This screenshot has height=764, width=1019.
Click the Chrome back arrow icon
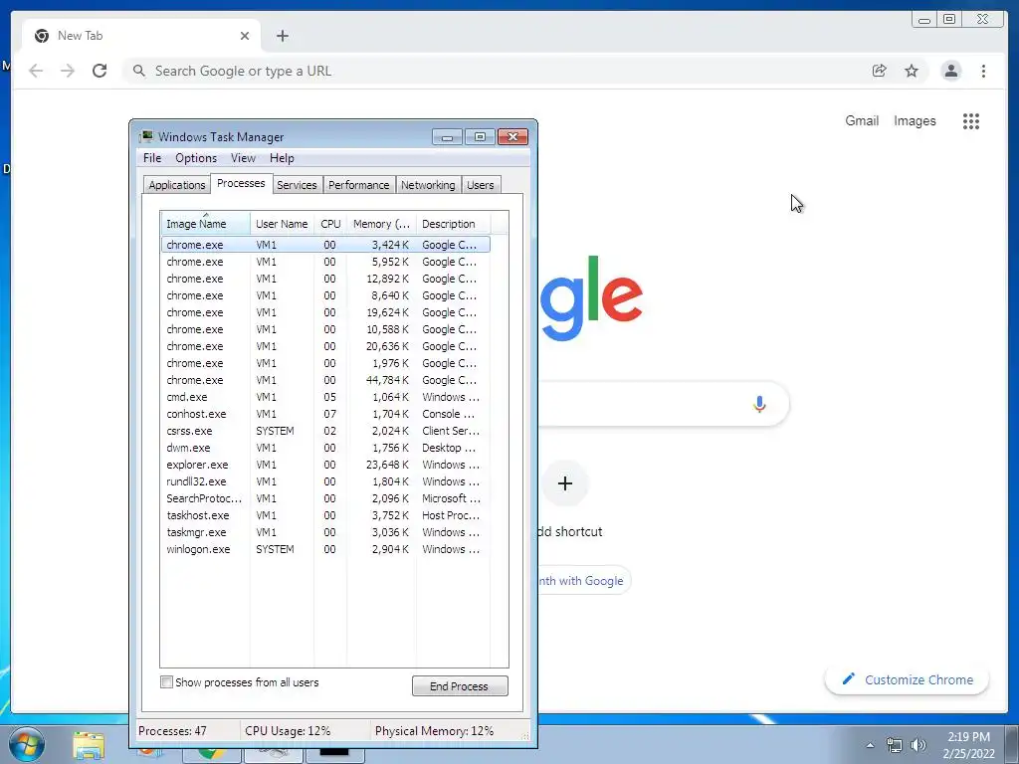point(36,71)
